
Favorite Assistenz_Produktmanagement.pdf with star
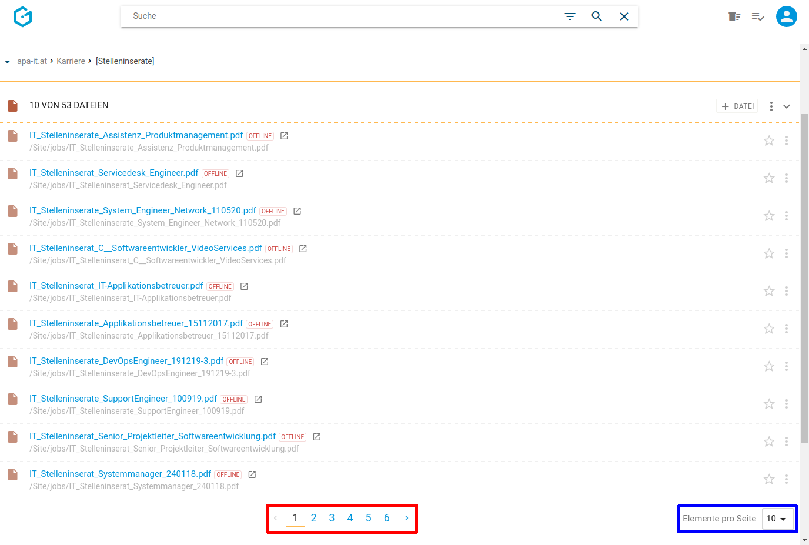769,141
